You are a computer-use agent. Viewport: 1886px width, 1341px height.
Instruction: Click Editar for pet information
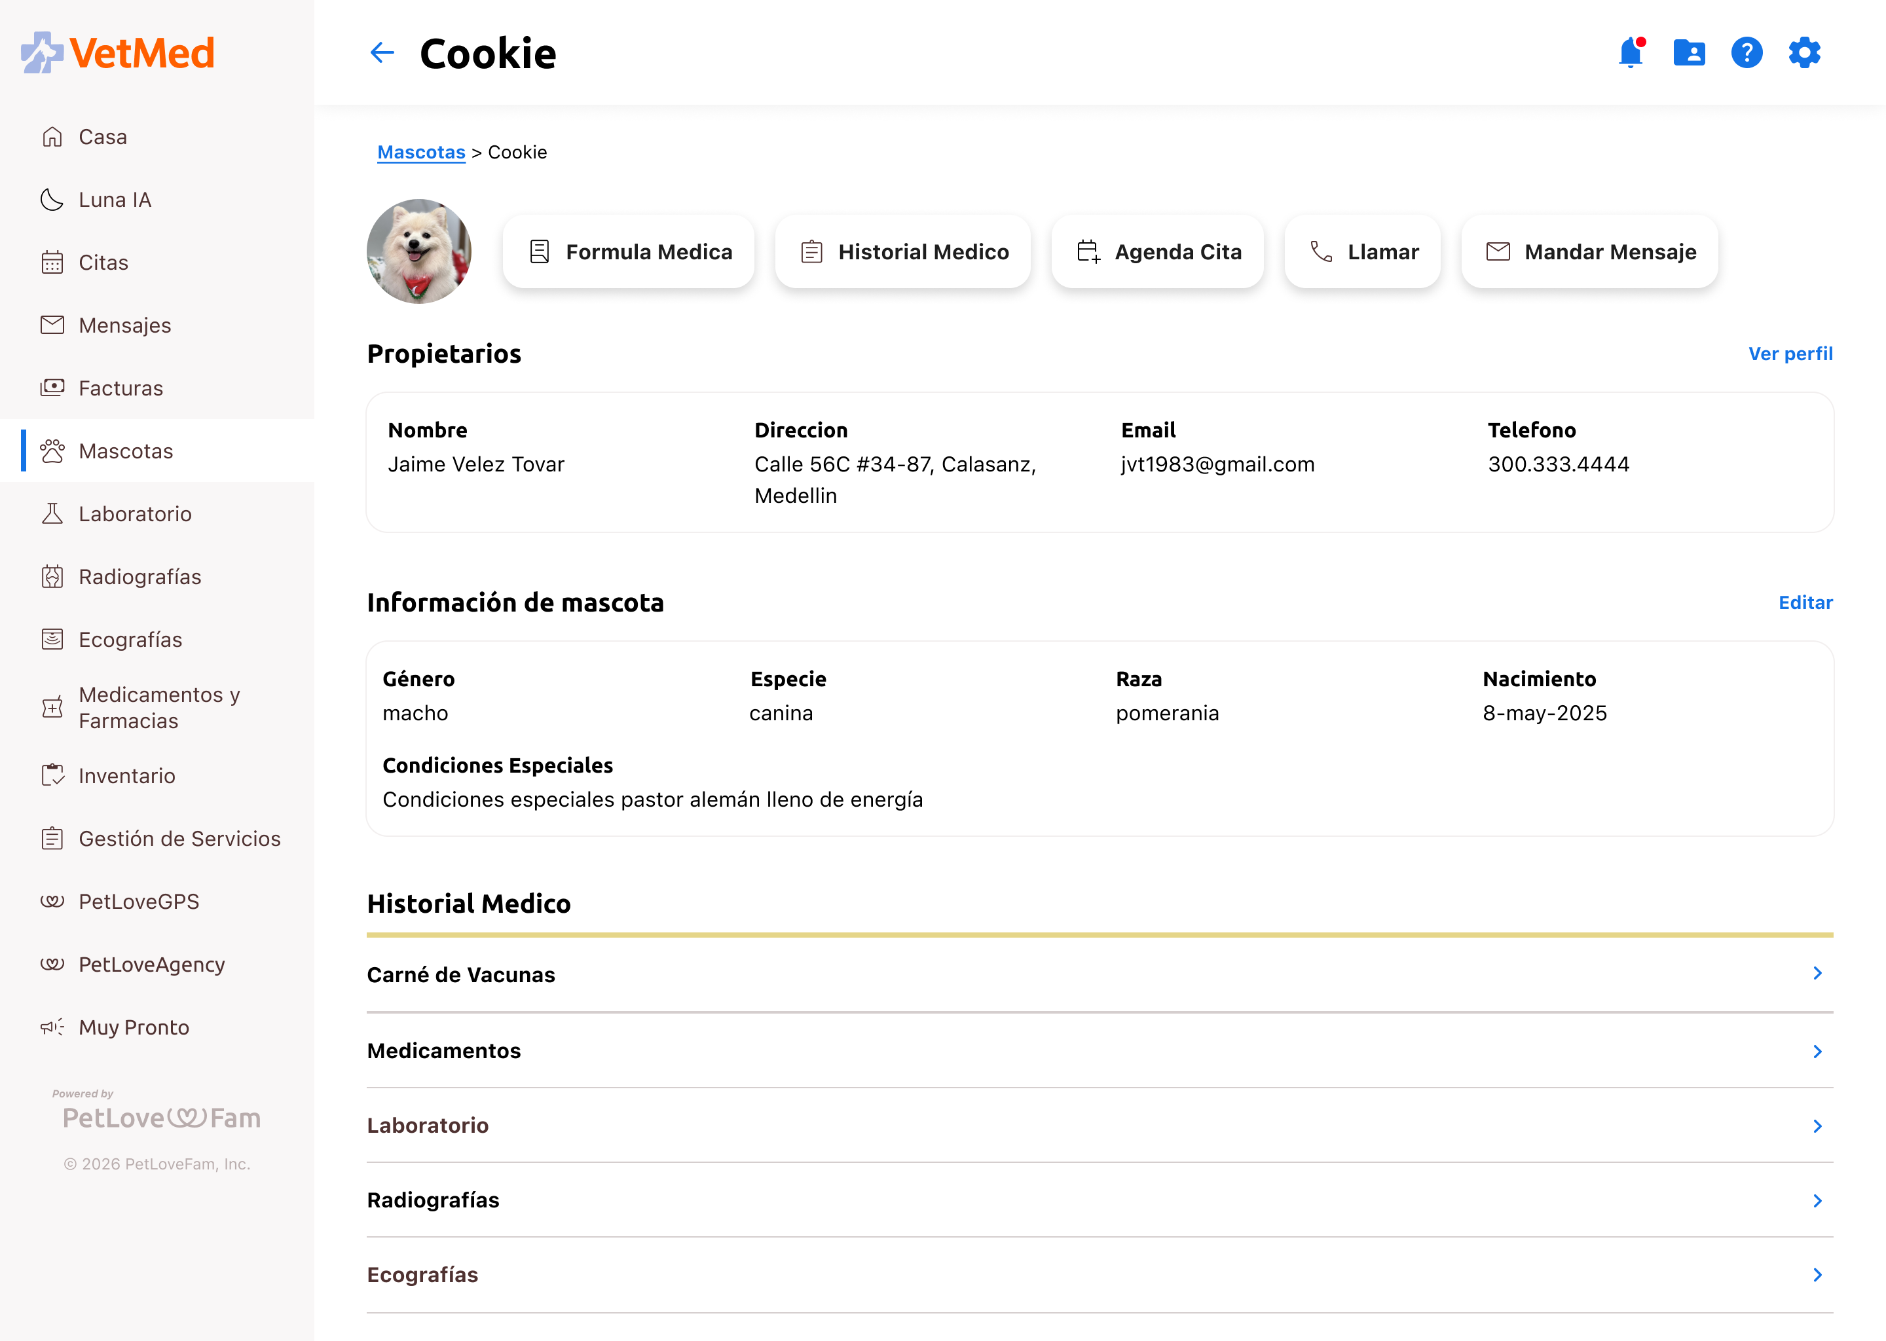[1805, 602]
